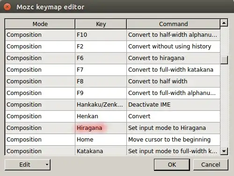The width and height of the screenshot is (234, 176).
Task: Click the 'Convert' command for Henkan
Action: [x=173, y=116]
